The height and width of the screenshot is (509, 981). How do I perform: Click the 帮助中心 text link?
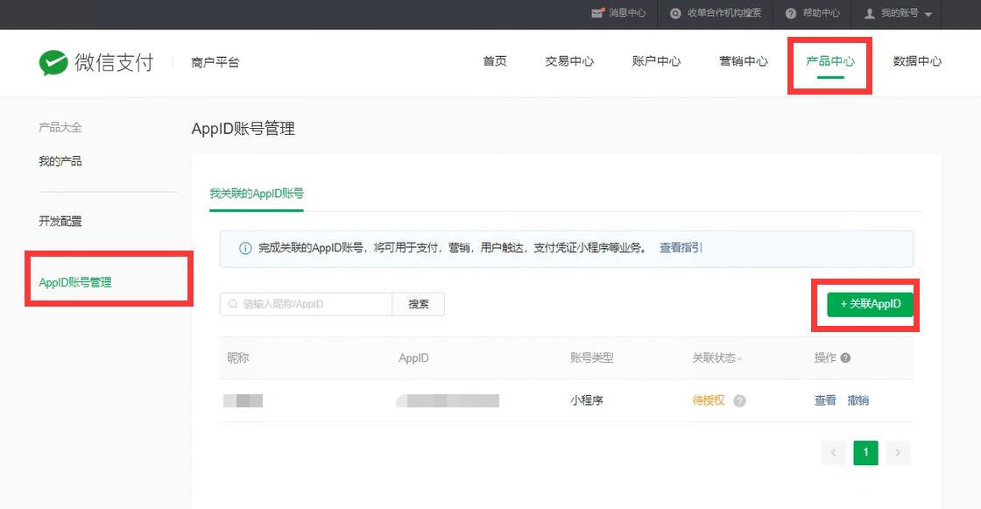tap(821, 13)
